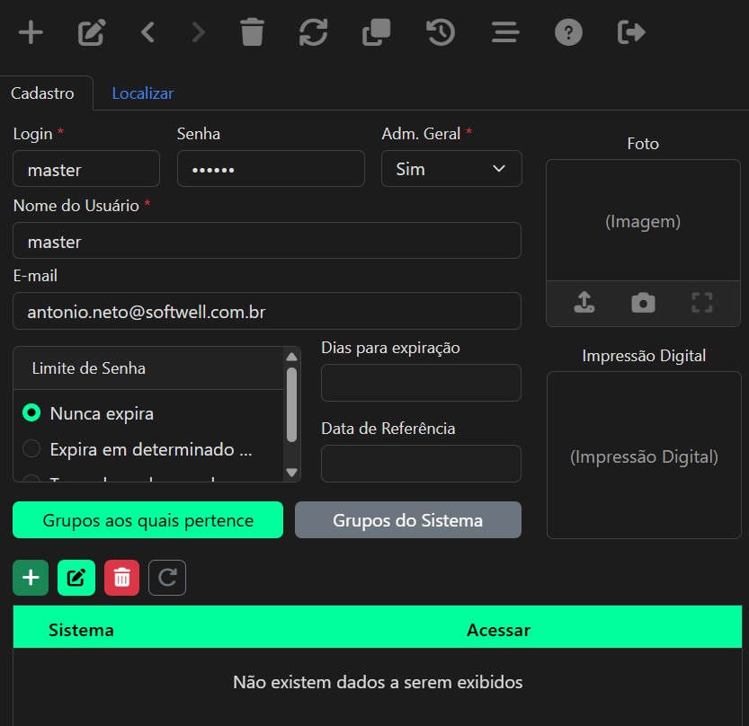This screenshot has width=749, height=726.
Task: Open the help question mark icon
Action: click(568, 32)
